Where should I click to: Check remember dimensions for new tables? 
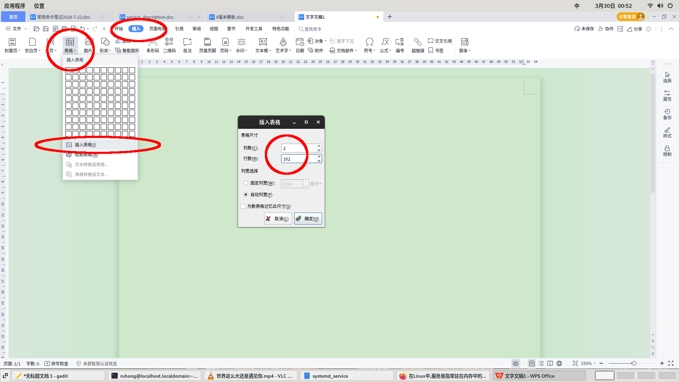click(x=243, y=206)
